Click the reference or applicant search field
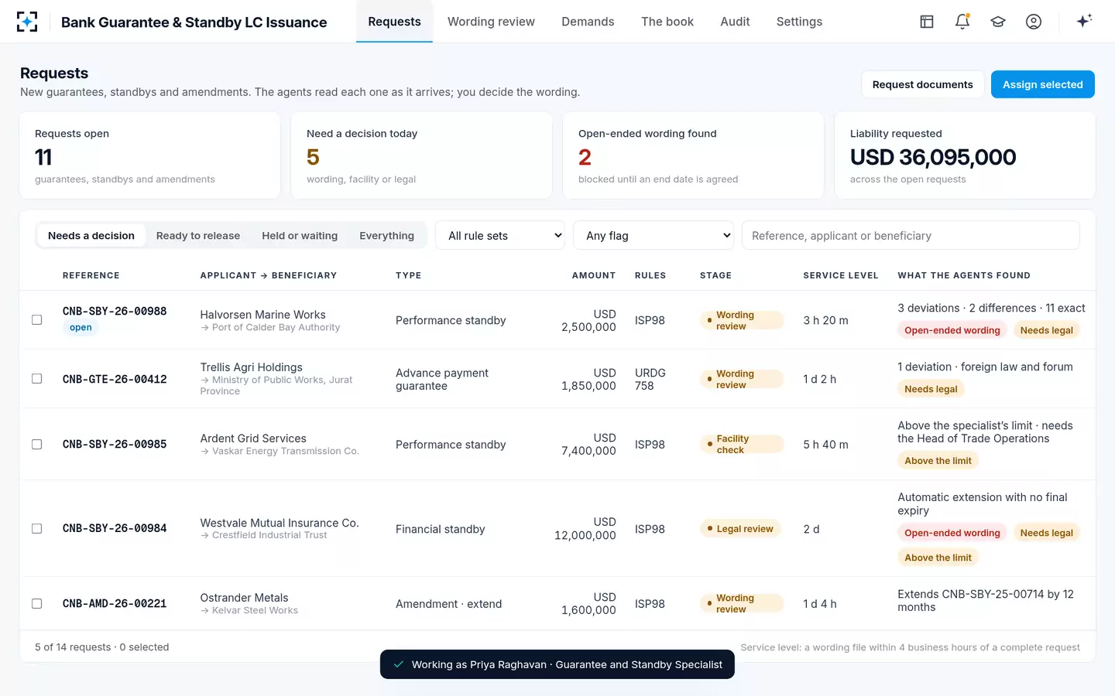 tap(911, 235)
